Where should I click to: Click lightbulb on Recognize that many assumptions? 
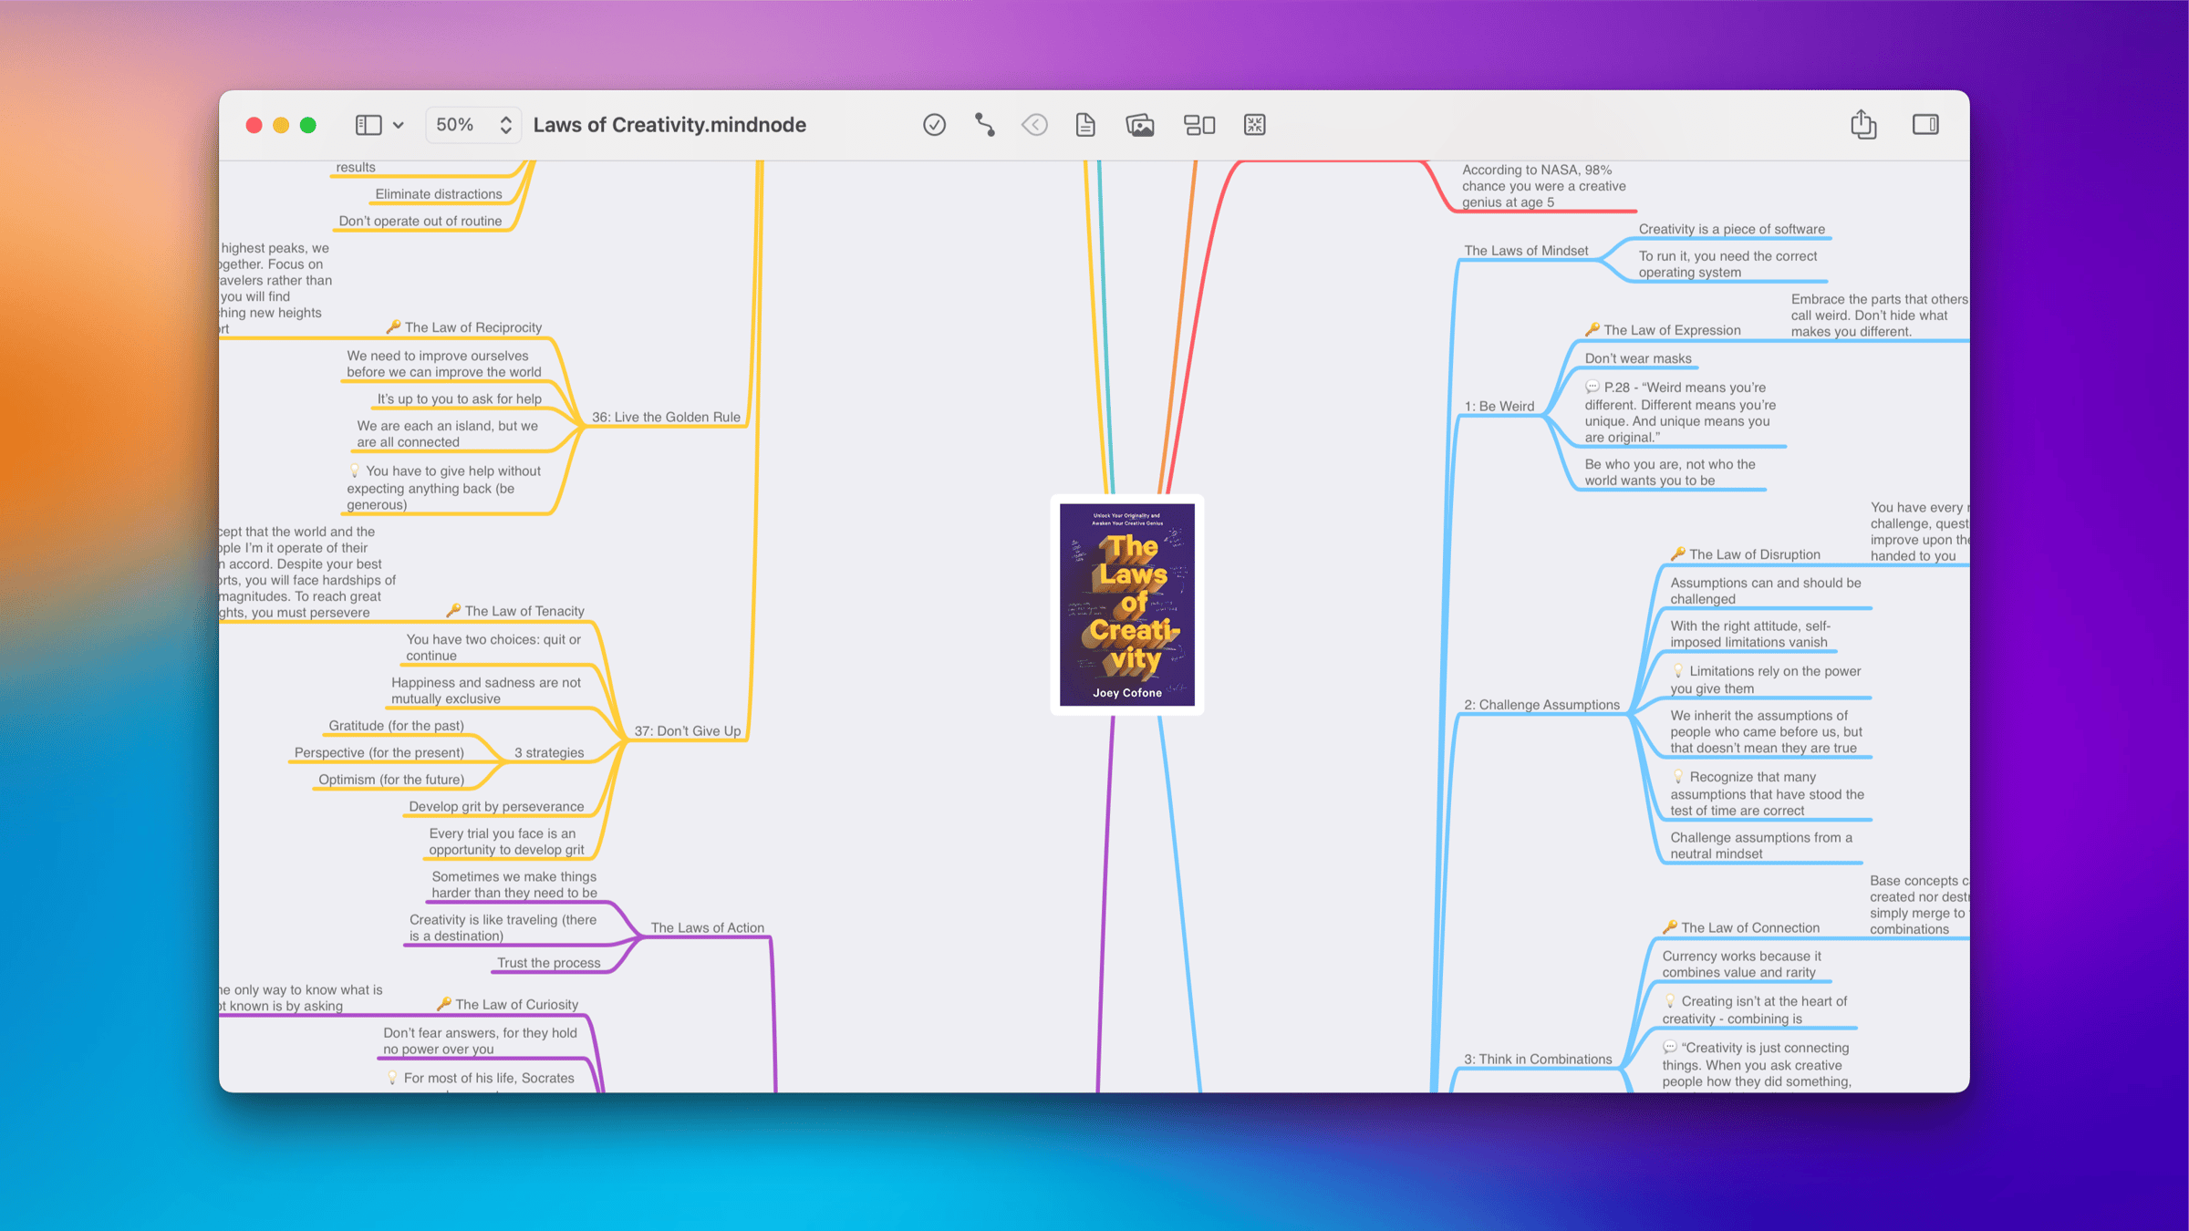click(x=1677, y=776)
